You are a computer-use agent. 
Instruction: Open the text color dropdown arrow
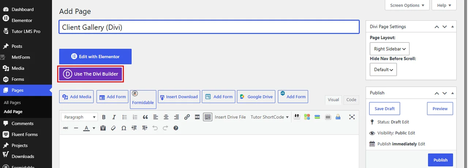pos(94,128)
